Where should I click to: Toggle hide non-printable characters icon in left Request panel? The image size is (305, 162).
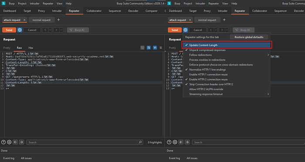coord(142,47)
